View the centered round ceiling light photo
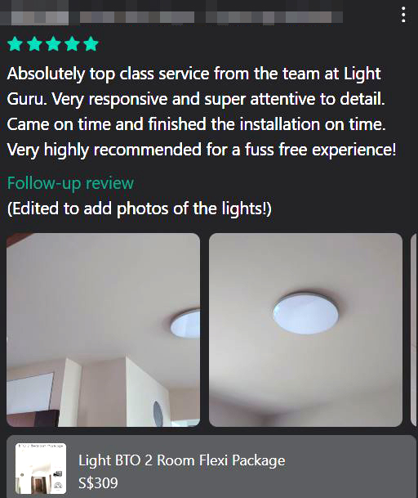 [x=305, y=330]
